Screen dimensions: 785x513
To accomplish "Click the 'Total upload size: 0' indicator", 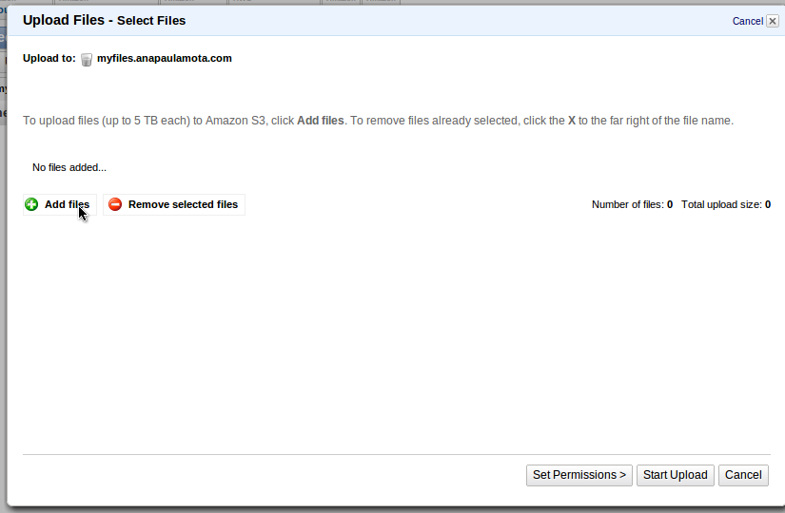I will click(x=726, y=204).
